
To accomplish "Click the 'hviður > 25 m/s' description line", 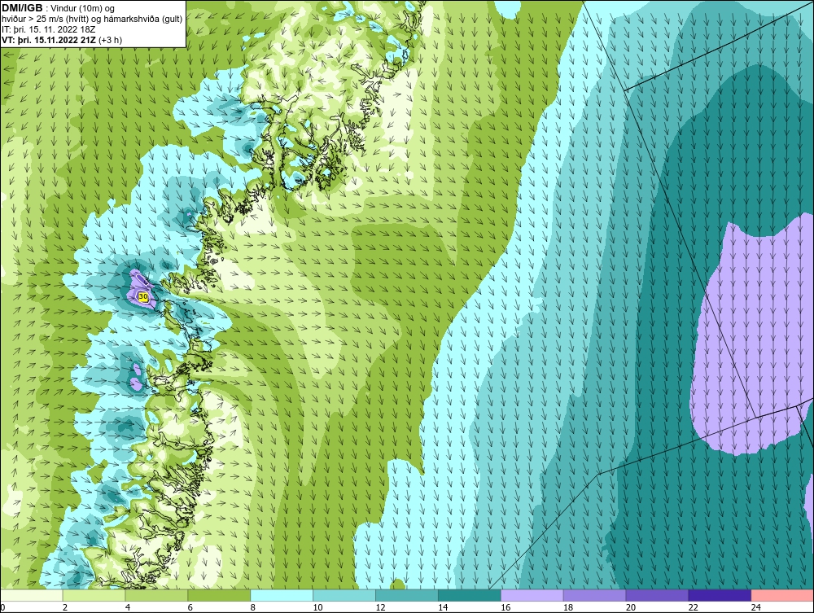I will [x=92, y=20].
